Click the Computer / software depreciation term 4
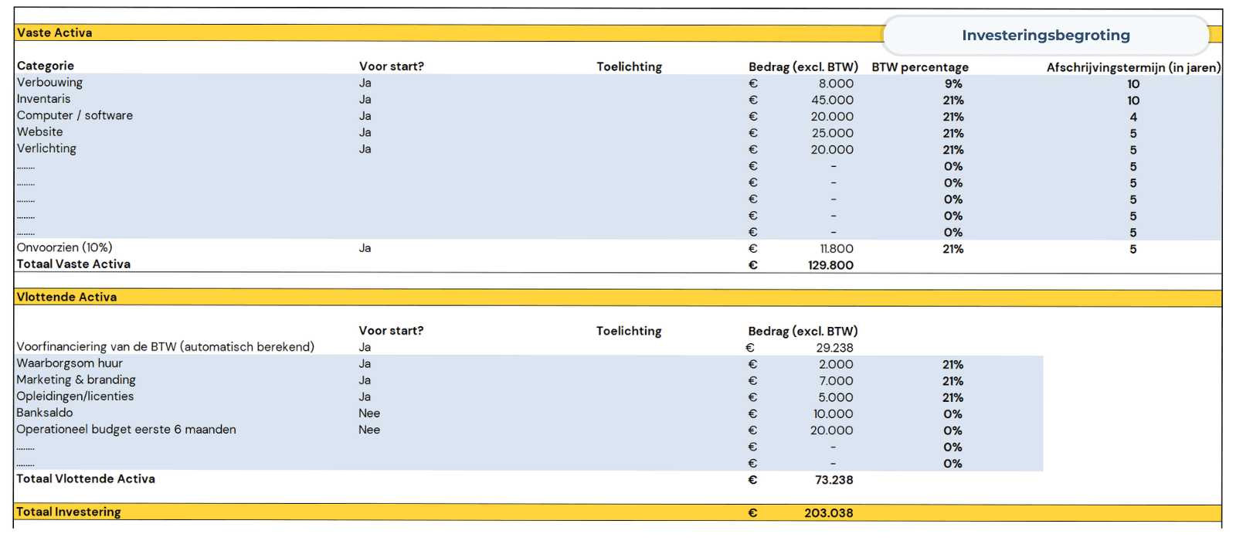The height and width of the screenshot is (541, 1236). click(x=1132, y=117)
